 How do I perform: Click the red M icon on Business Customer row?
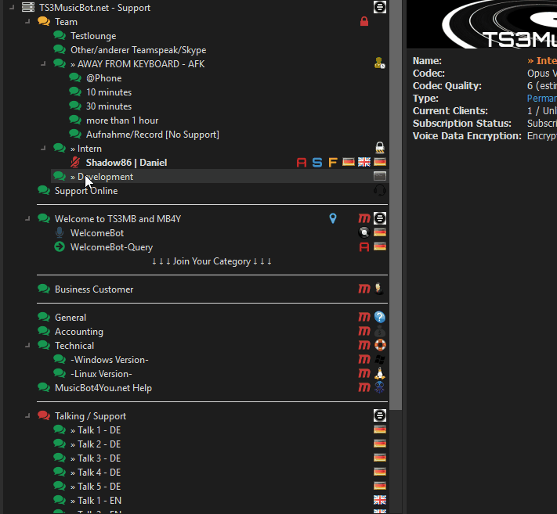[364, 289]
